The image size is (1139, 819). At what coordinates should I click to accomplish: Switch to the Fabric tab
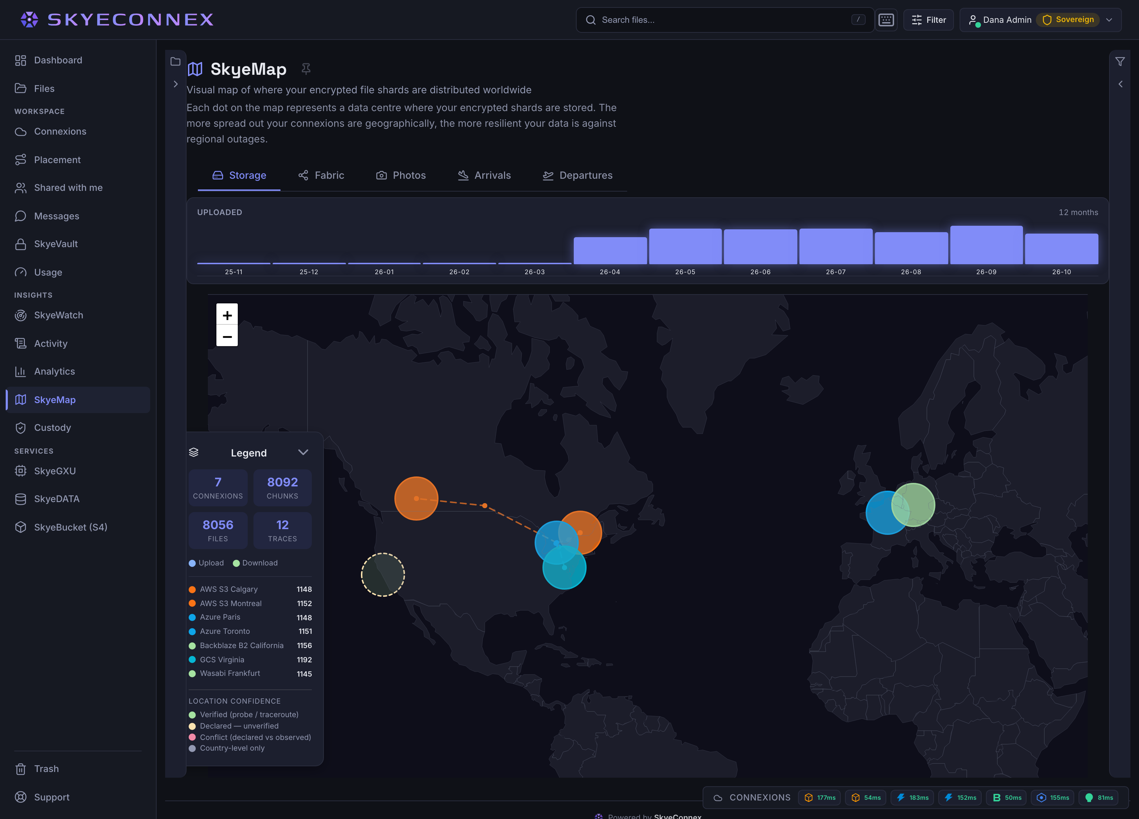coord(321,175)
